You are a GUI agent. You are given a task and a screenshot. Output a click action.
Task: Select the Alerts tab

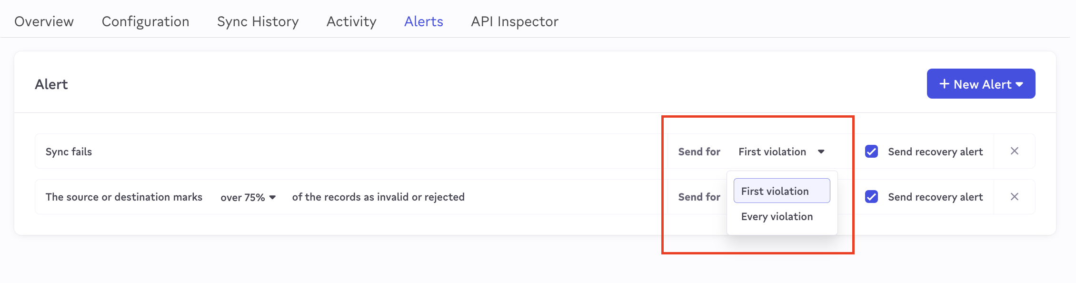tap(423, 21)
